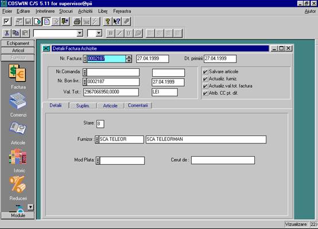
Task: Click the SCA TELEORMAN supplier name field
Action: [x=206, y=139]
